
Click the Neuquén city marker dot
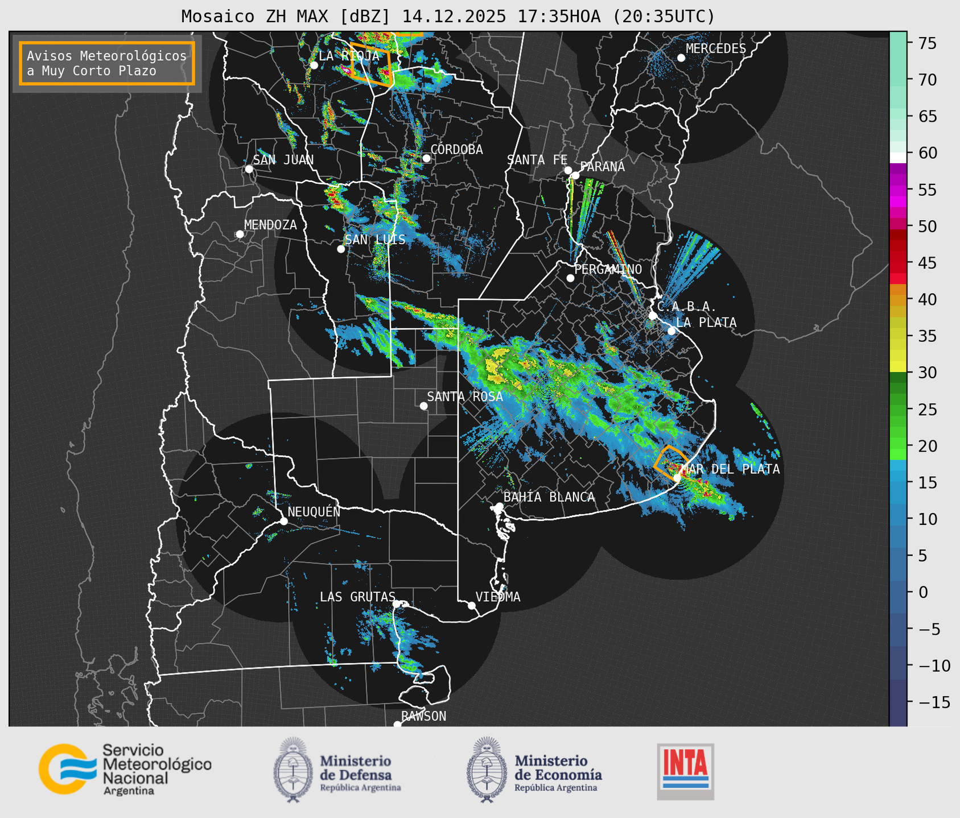pyautogui.click(x=283, y=521)
